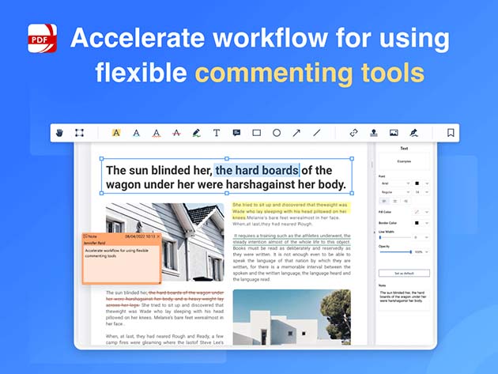Viewport: 498px width, 374px height.
Task: Insert a comment note from toolbar
Action: 236,133
